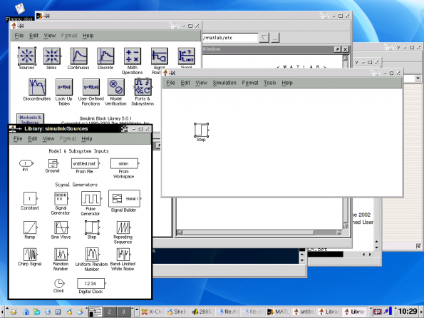
Task: Click the taskbar clock showing 10:29
Action: 408,312
